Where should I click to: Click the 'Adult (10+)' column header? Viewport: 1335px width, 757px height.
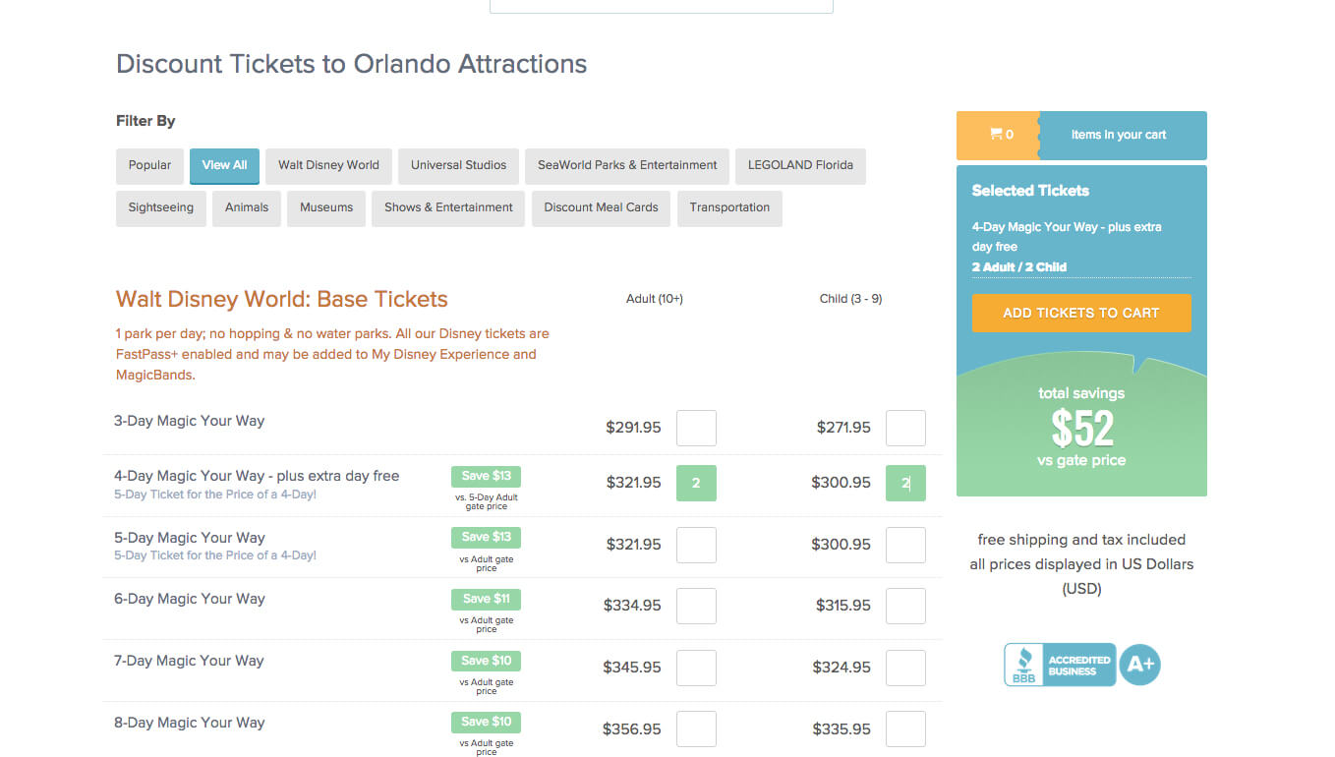(655, 299)
